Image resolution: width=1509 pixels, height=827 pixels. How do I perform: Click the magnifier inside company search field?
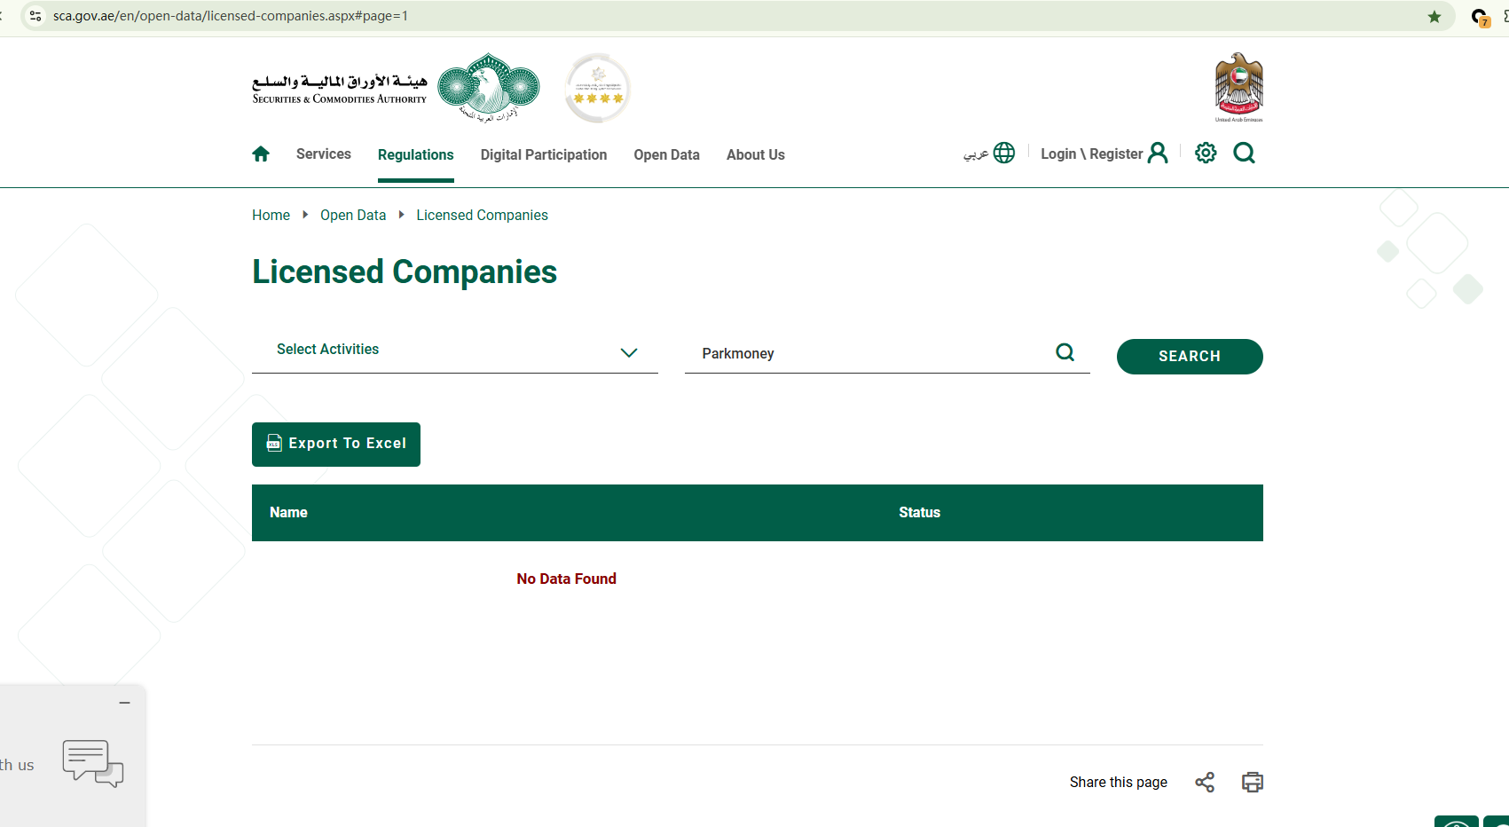1065,353
